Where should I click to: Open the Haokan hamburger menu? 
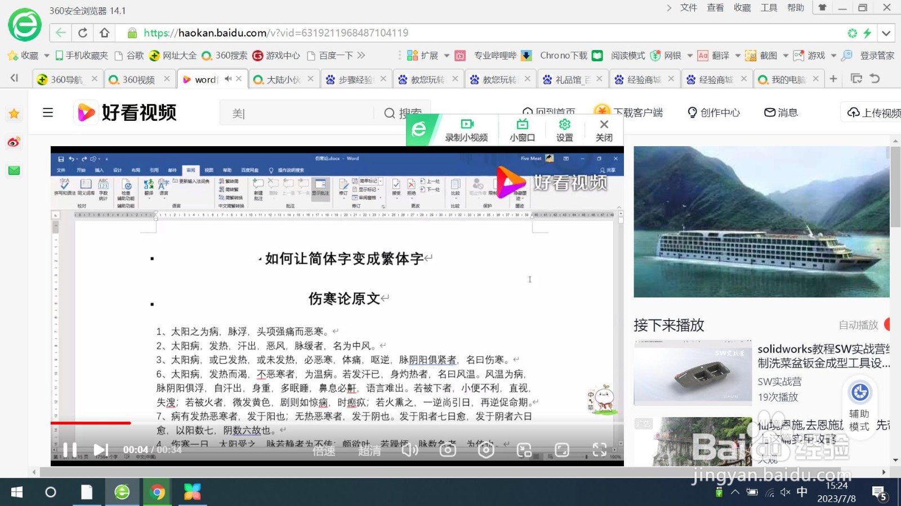[48, 112]
